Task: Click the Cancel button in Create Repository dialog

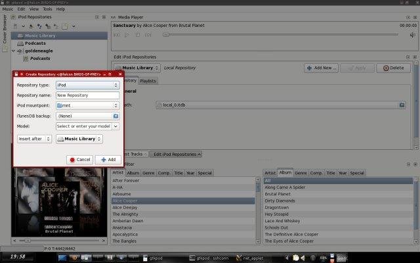Action: (80, 159)
